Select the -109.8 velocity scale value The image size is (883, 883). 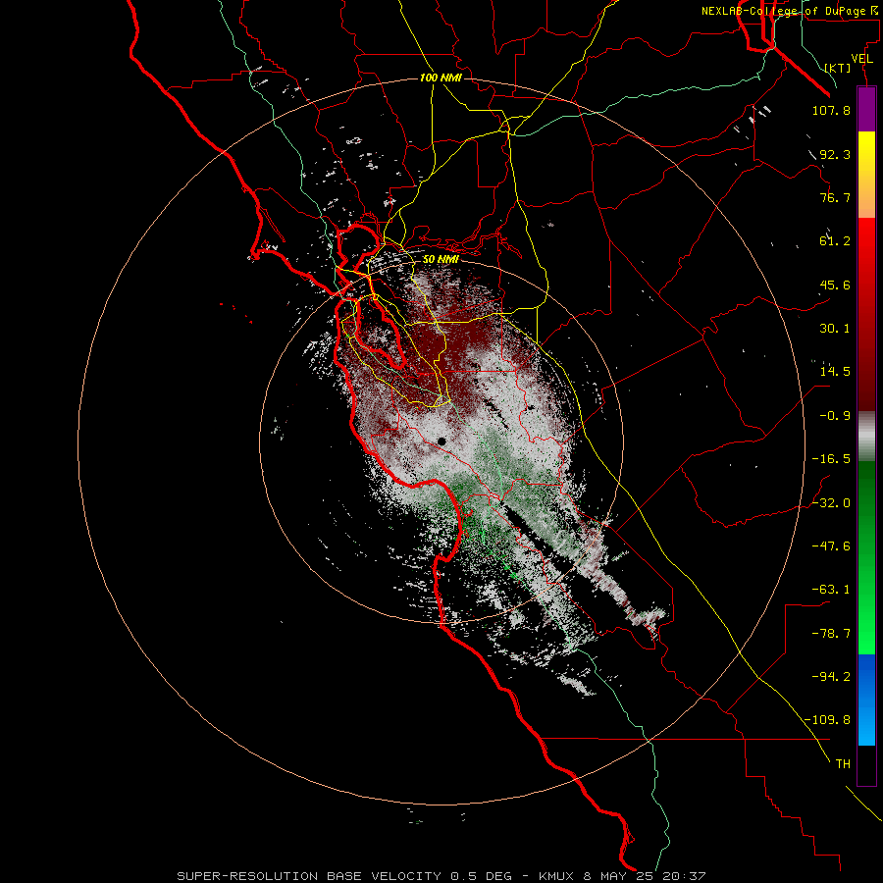(x=827, y=720)
